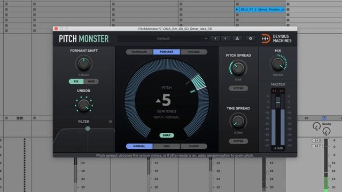Screen dimensions: 342x192
Task: Launch the Rhodes clip play triangle
Action: pos(237,10)
